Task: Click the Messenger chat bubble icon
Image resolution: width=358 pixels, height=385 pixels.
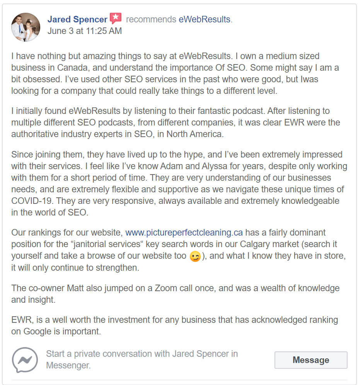Action: 25,360
